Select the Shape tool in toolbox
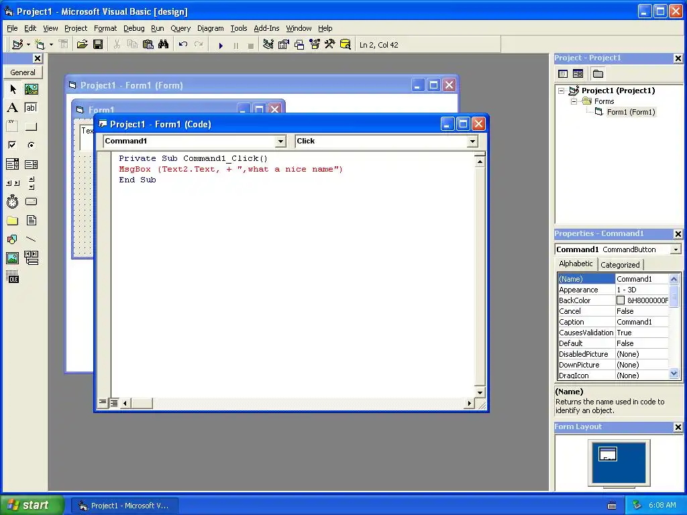Screen dimensions: 687x515 pos(13,239)
